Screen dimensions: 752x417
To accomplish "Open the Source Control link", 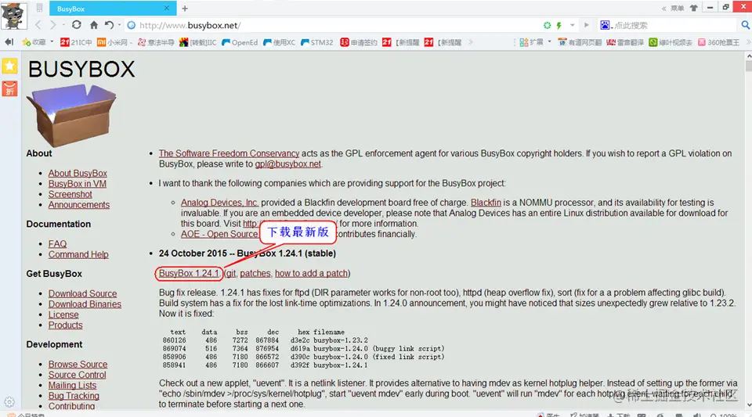I will click(78, 376).
